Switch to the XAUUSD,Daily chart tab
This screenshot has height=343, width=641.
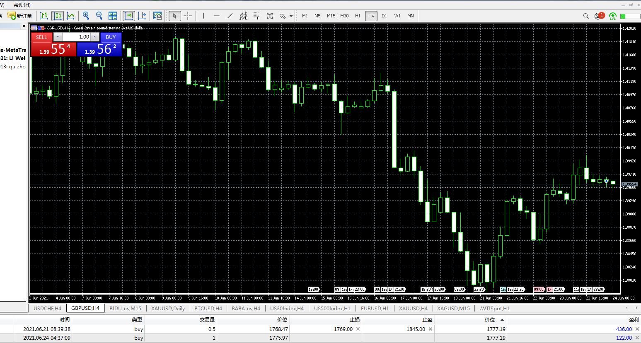[168, 308]
